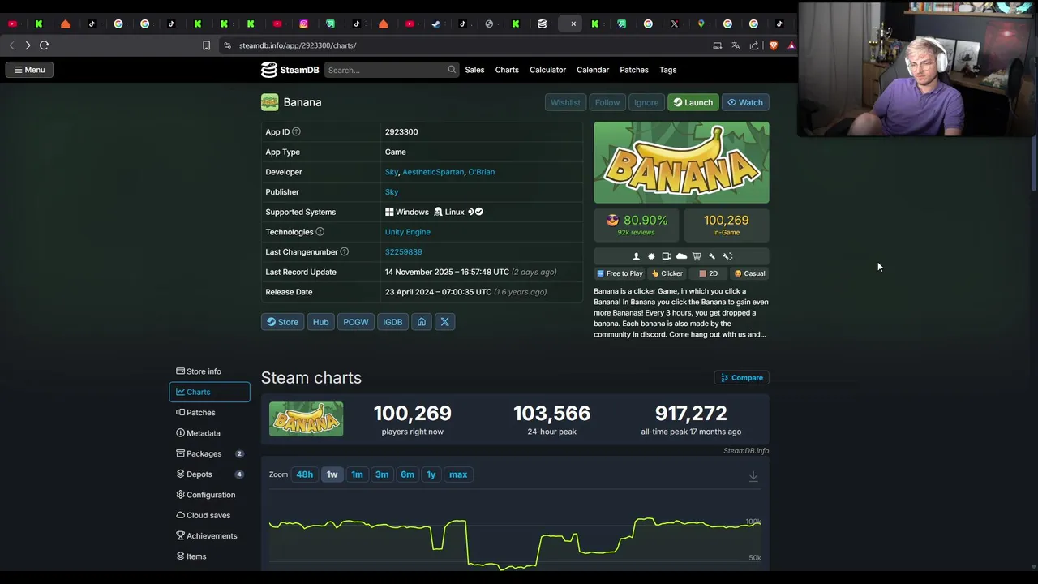The image size is (1038, 584).
Task: Click the browser forward arrow
Action: pos(28,45)
